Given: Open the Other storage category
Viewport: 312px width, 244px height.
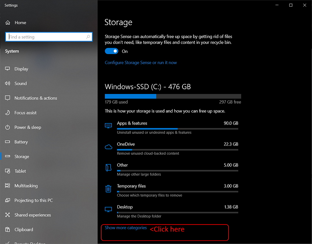Looking at the screenshot, I should tap(123, 165).
